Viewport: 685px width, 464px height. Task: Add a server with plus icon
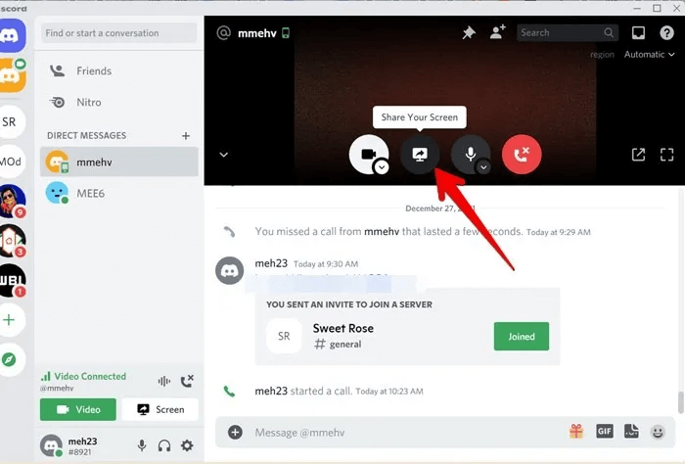pos(10,320)
